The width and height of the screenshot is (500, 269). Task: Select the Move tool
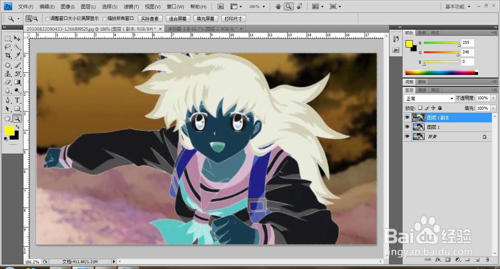17,38
